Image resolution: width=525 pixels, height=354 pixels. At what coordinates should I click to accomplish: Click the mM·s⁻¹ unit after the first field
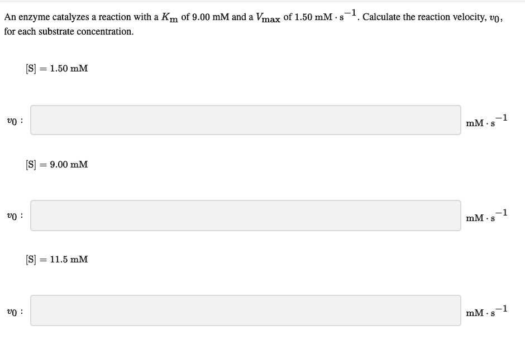click(486, 120)
